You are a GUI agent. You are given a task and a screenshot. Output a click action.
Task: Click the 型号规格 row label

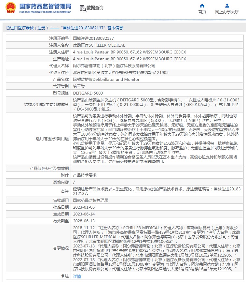[61, 93]
